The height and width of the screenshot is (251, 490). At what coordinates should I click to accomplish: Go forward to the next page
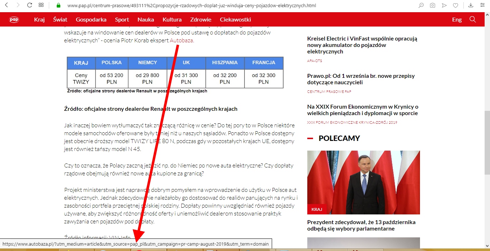pos(18,5)
